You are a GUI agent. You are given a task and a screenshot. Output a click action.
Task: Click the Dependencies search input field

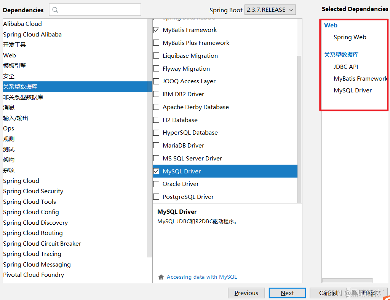(95, 10)
